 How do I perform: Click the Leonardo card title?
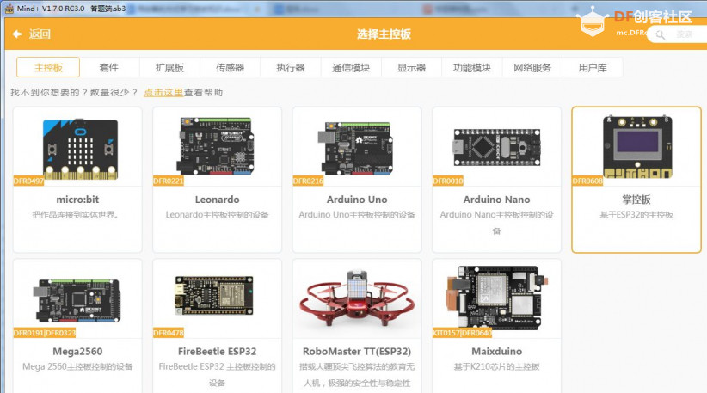tap(218, 200)
